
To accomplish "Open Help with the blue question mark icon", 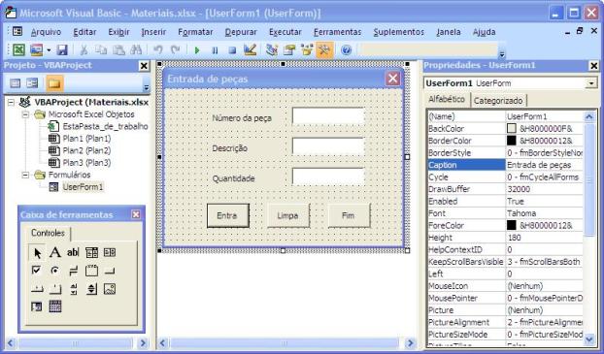I will point(346,50).
